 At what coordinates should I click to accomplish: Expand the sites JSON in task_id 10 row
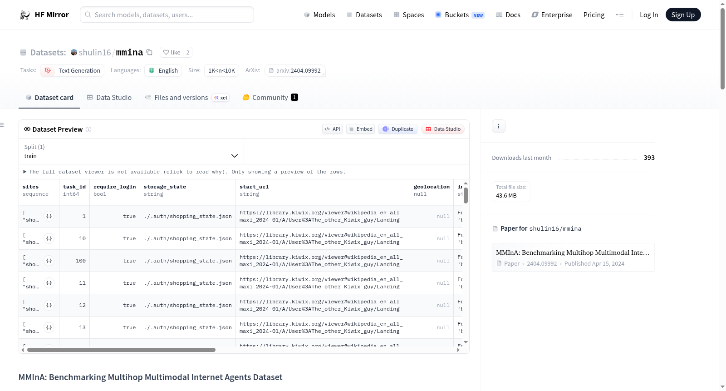(x=49, y=238)
